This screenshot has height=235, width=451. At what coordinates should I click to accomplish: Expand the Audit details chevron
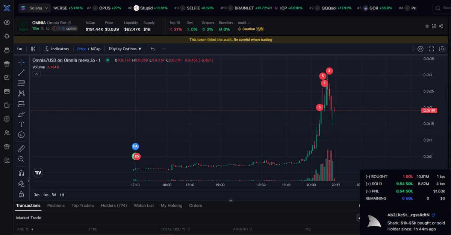[249, 23]
